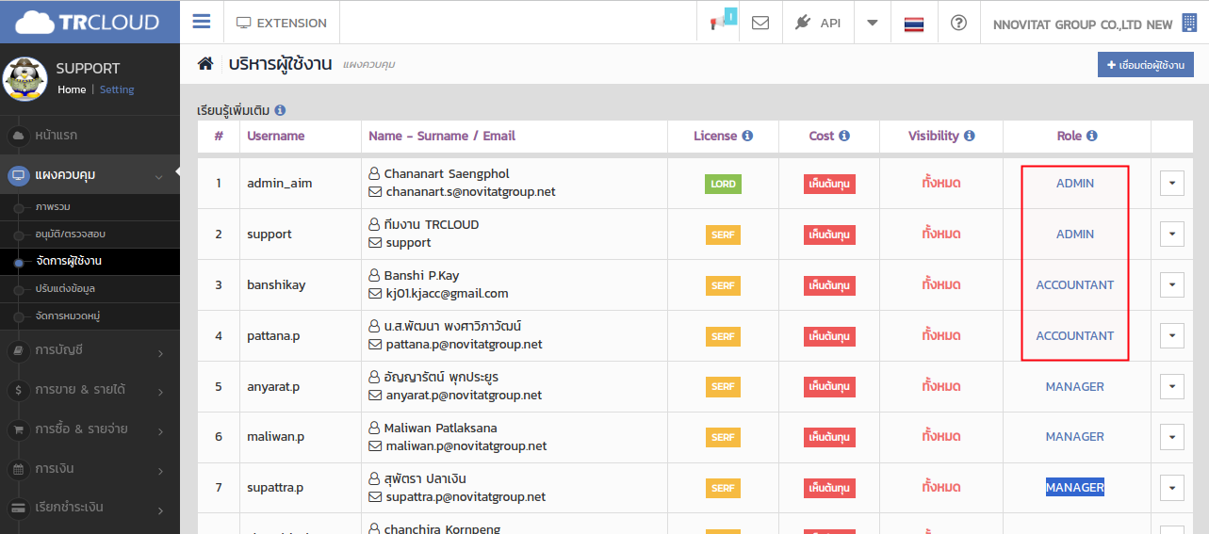Click เห็นต้นทุน cost badge for admin_aim
1209x534 pixels.
(829, 184)
